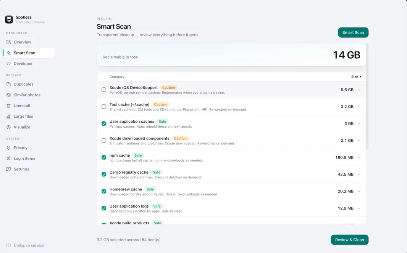Viewport: 407px width, 253px height.
Task: Click the Privacy shield icon
Action: (x=8, y=148)
